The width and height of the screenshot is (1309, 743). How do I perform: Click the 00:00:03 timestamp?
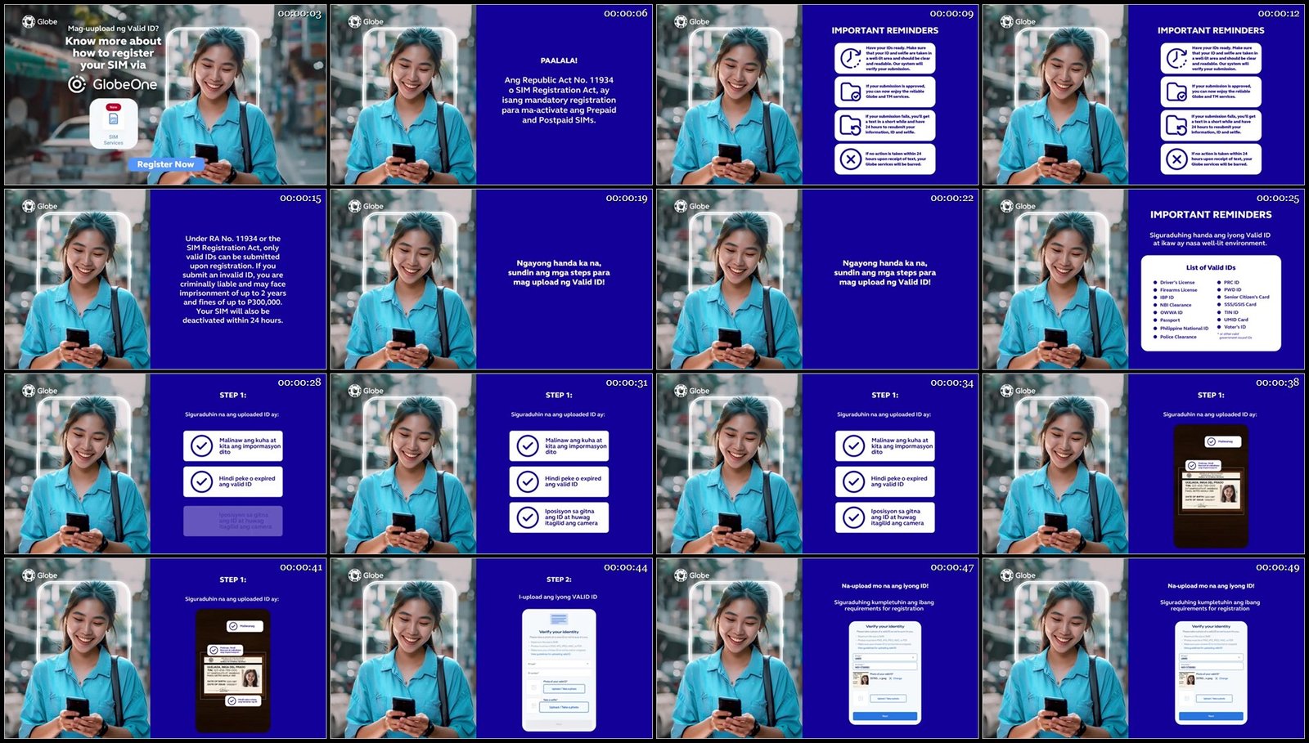coord(299,14)
